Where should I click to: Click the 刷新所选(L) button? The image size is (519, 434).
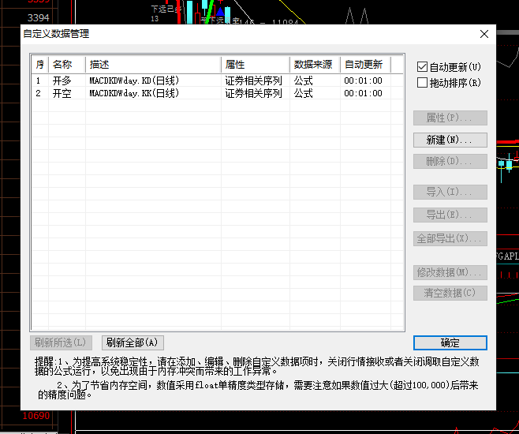pyautogui.click(x=62, y=342)
